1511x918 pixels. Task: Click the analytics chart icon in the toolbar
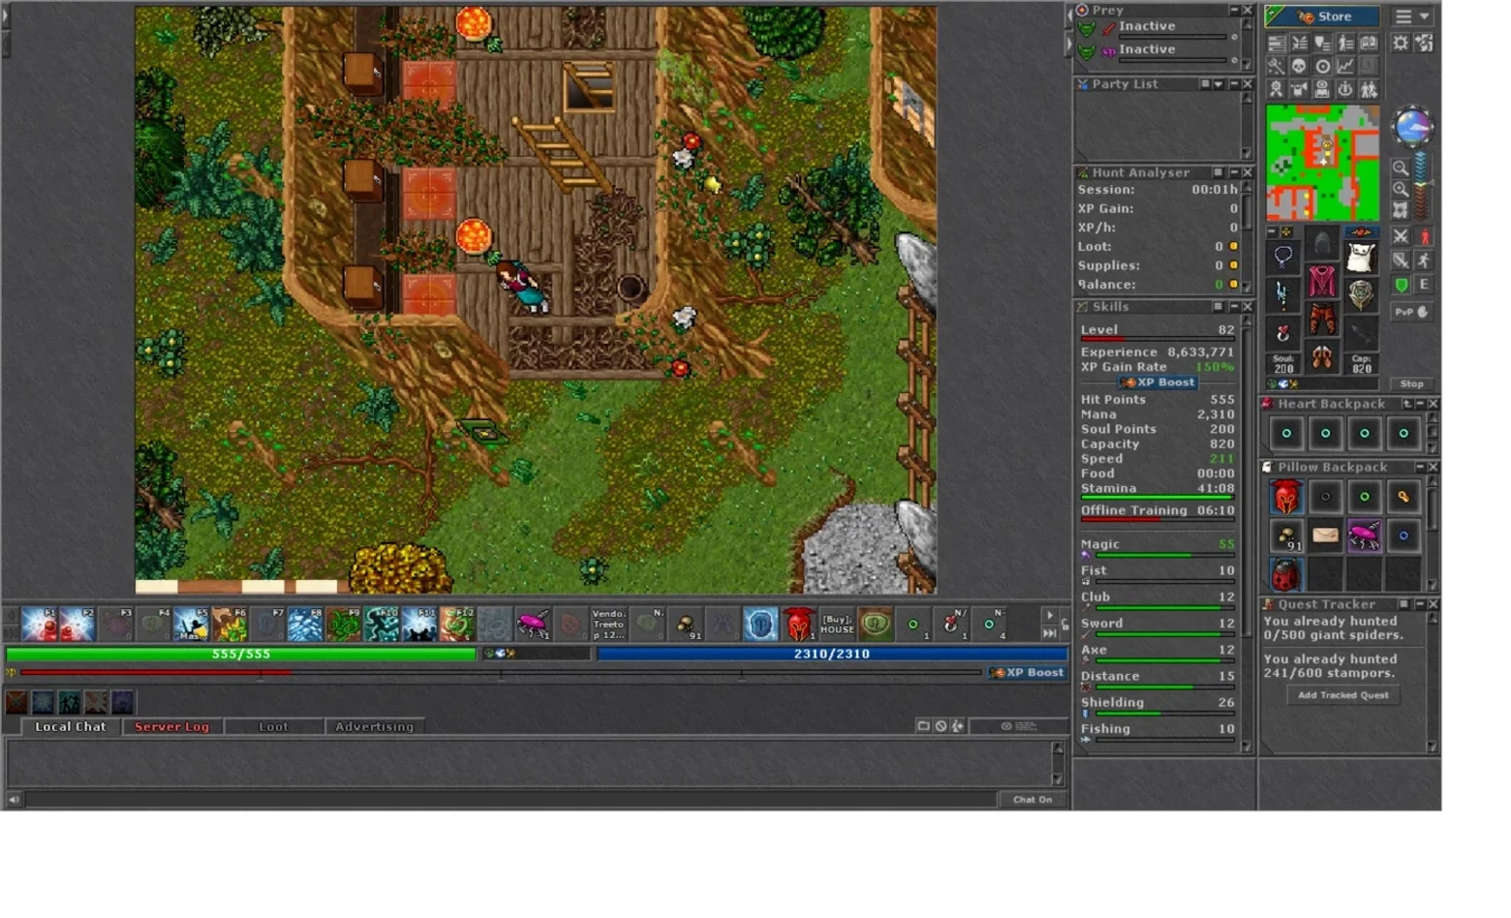(x=1345, y=66)
